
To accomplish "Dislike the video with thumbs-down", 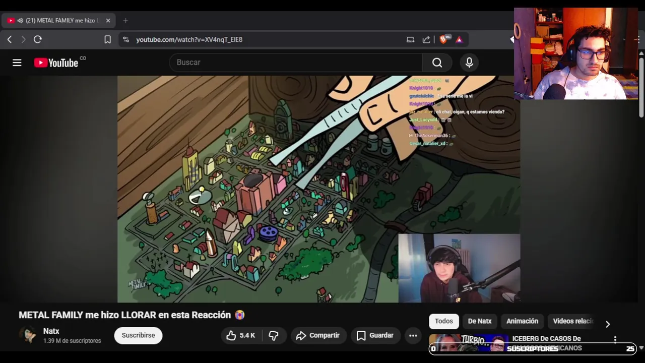I will (274, 335).
